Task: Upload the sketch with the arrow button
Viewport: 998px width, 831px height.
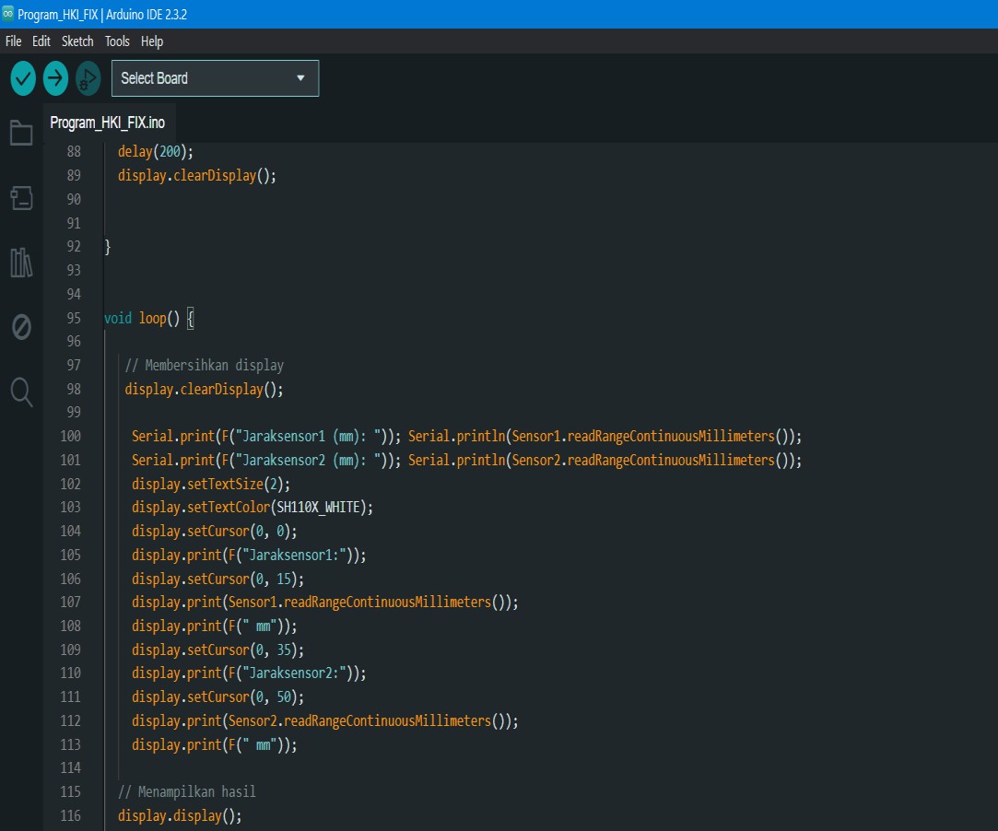Action: pyautogui.click(x=55, y=78)
